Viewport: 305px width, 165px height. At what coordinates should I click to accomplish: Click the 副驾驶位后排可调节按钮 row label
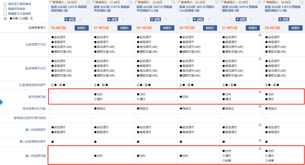tap(30, 118)
